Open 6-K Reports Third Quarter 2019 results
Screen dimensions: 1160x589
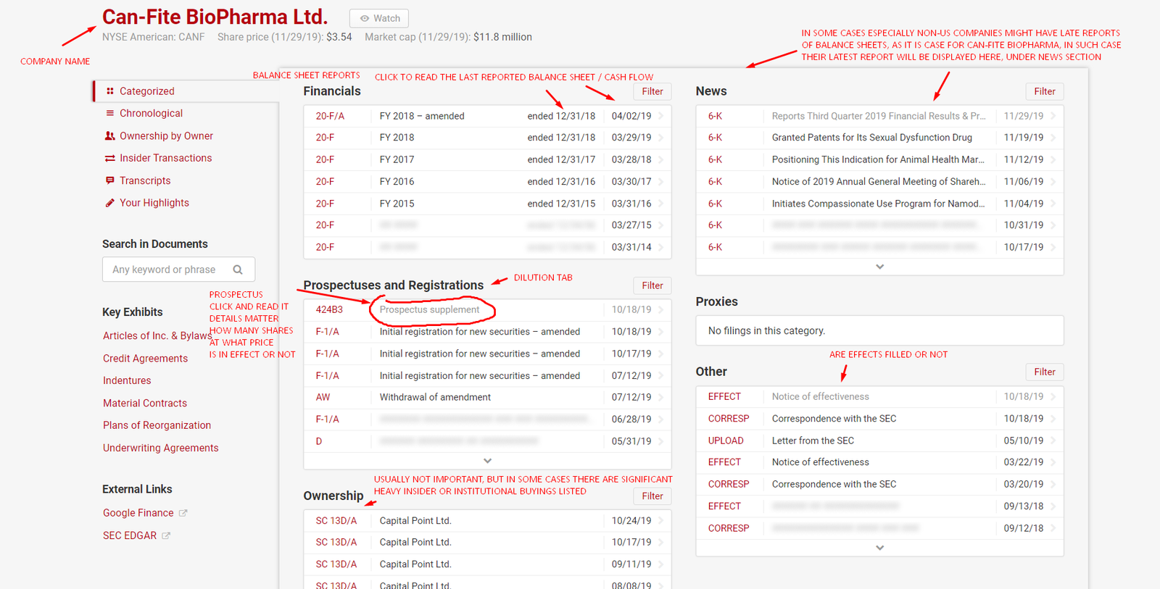[x=878, y=116]
